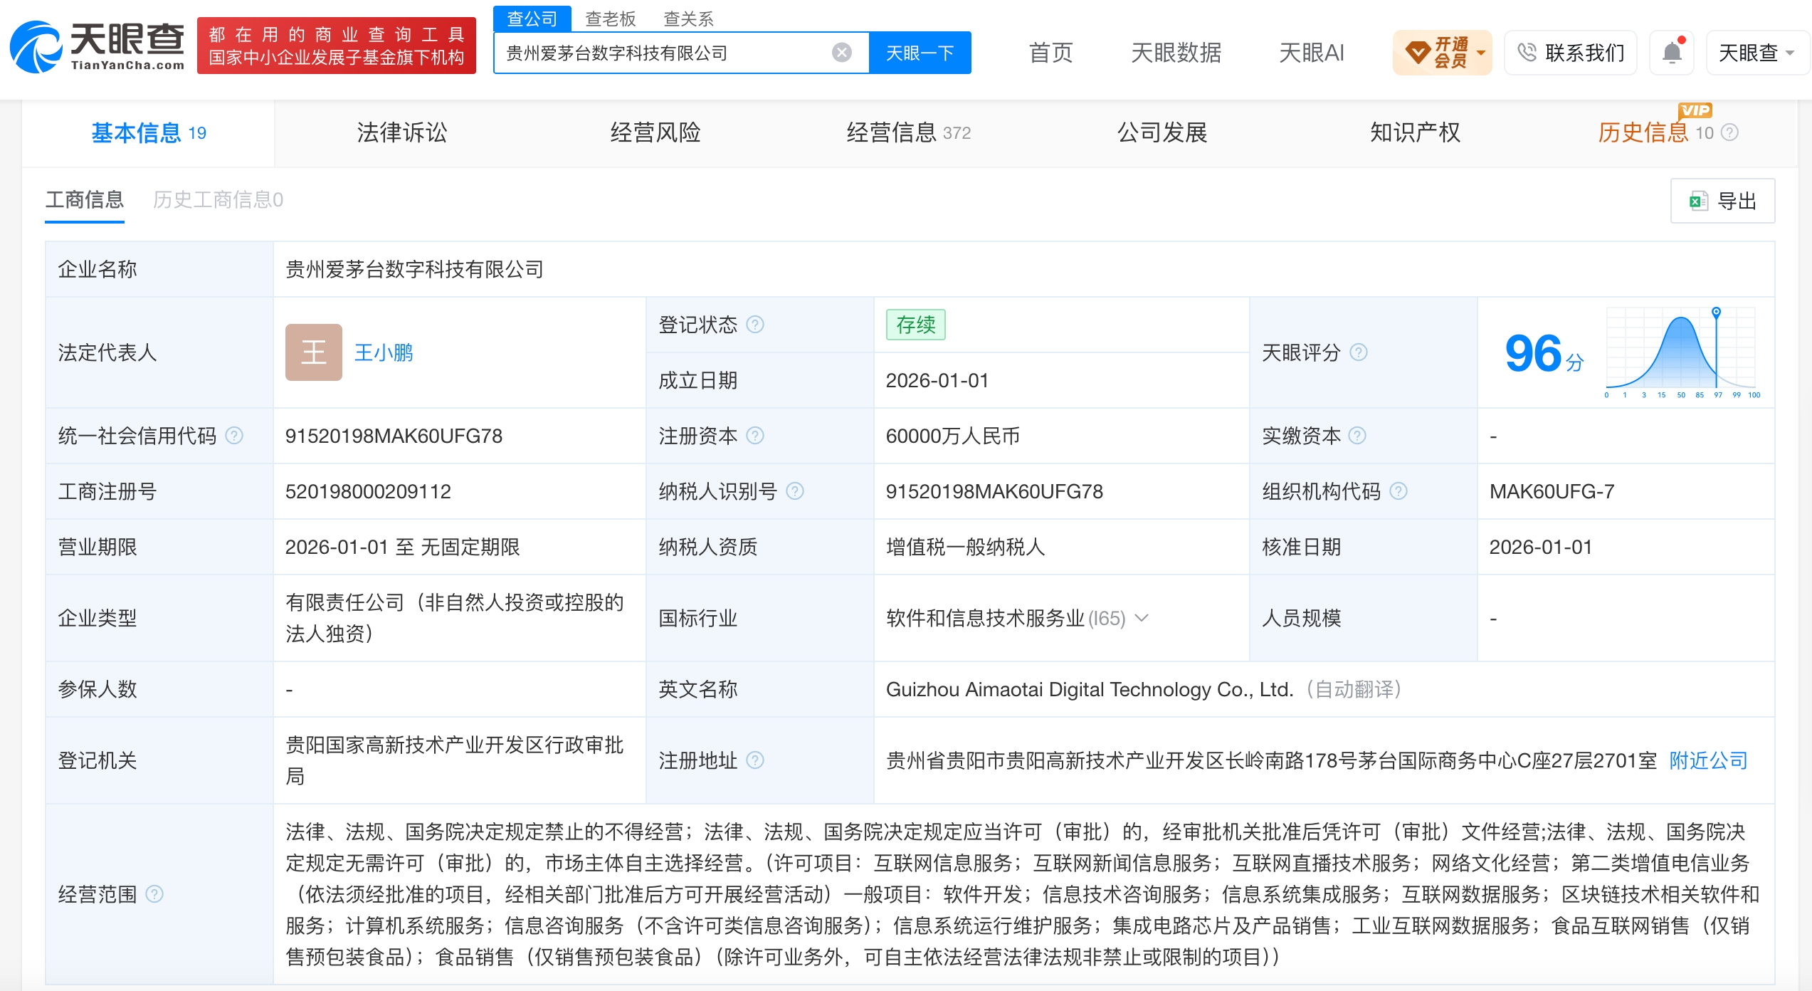Open legal representative 王小鹏 link
This screenshot has width=1812, height=991.
(384, 352)
